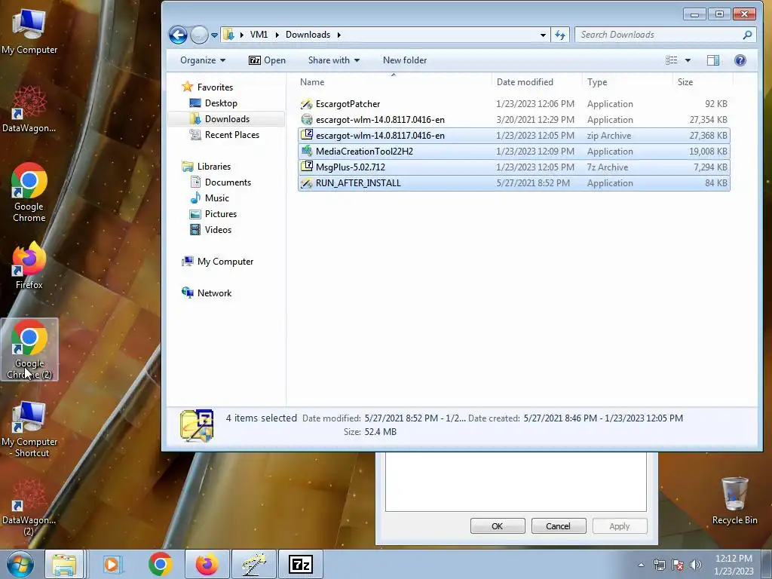The image size is (772, 579).
Task: Sort files by Date modified column
Action: pos(537,81)
